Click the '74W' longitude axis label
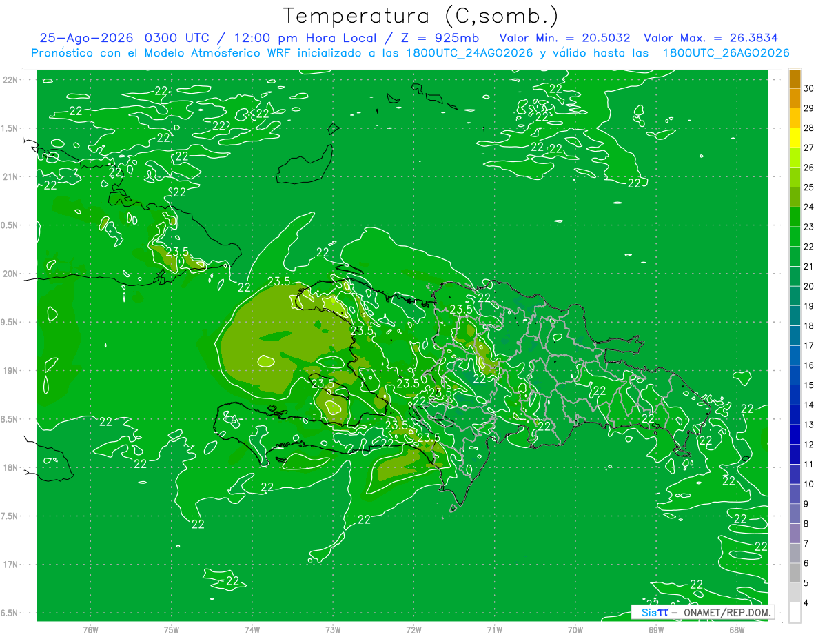This screenshot has height=639, width=827. point(252,629)
